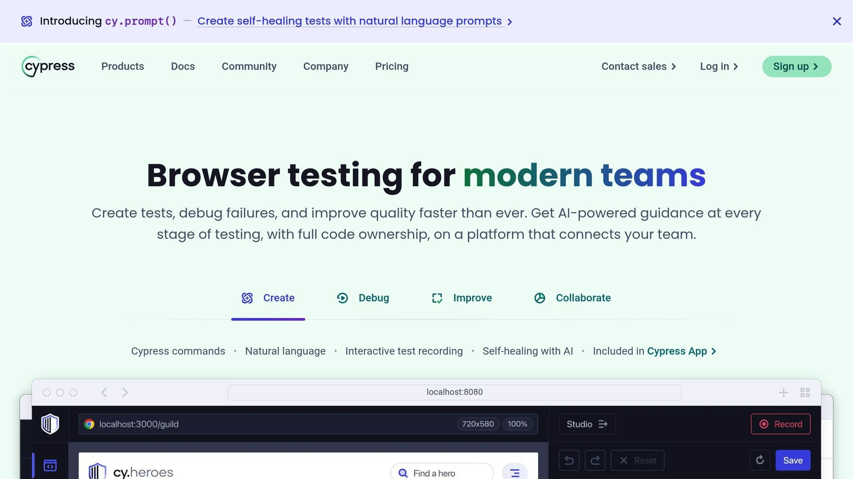853x479 pixels.
Task: Click the browser back arrow
Action: 104,393
